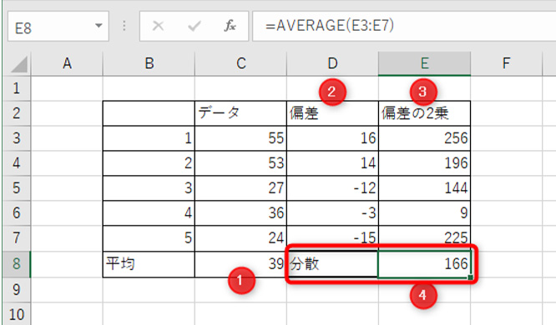Image resolution: width=556 pixels, height=325 pixels.
Task: Click index cell 4 in column B
Action: 149,213
